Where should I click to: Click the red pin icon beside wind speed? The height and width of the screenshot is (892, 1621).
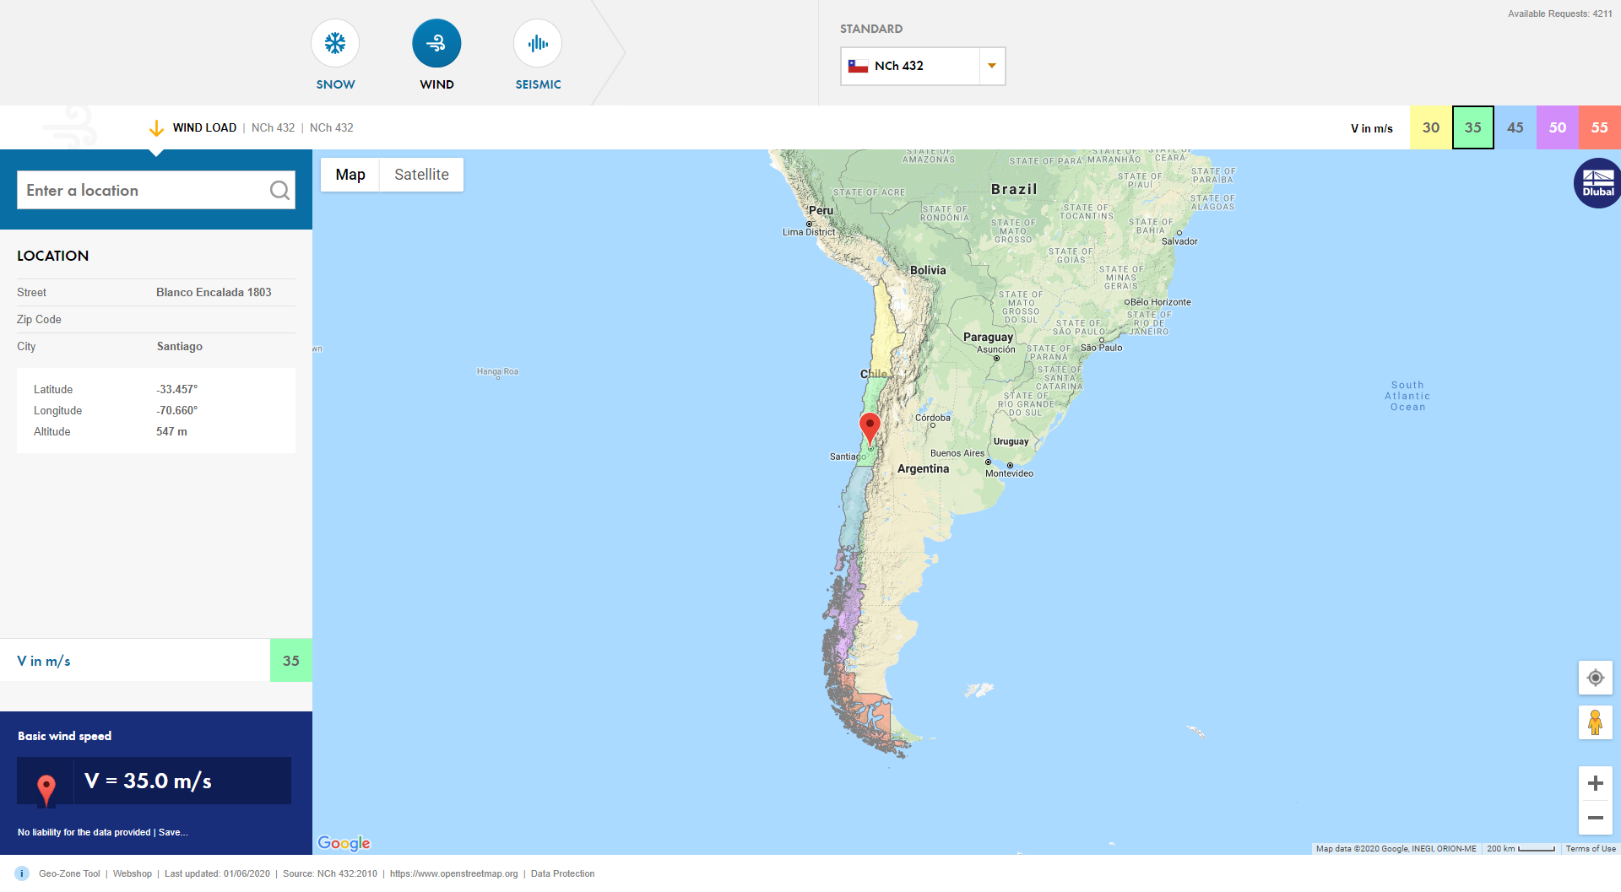(46, 789)
